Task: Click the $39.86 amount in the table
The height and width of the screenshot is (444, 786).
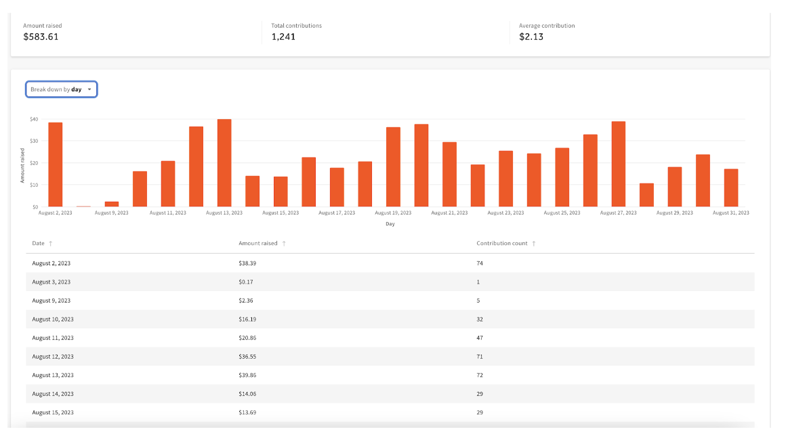Action: pos(247,375)
